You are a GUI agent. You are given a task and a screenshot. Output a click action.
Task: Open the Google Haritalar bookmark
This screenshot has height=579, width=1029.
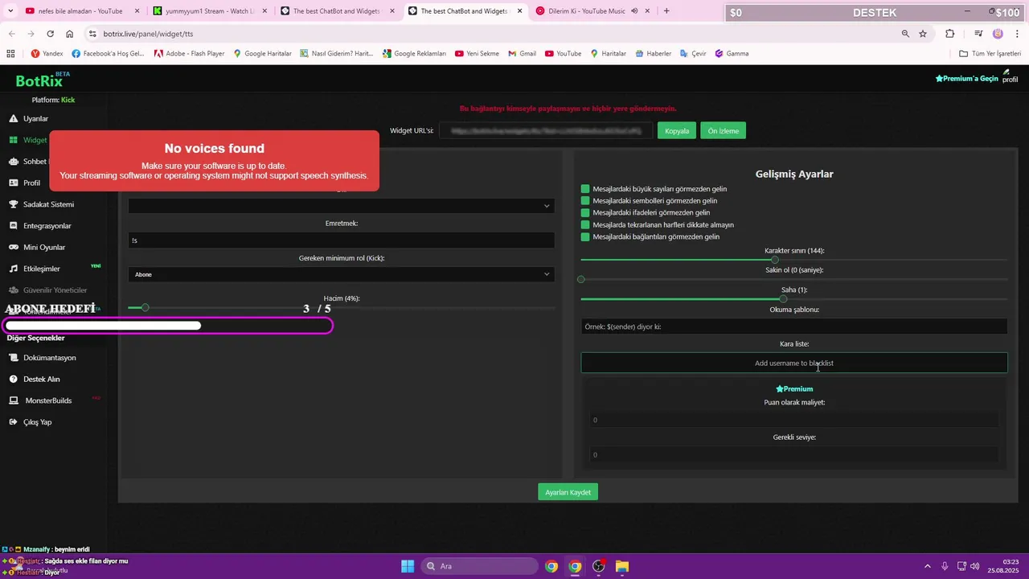tap(263, 53)
